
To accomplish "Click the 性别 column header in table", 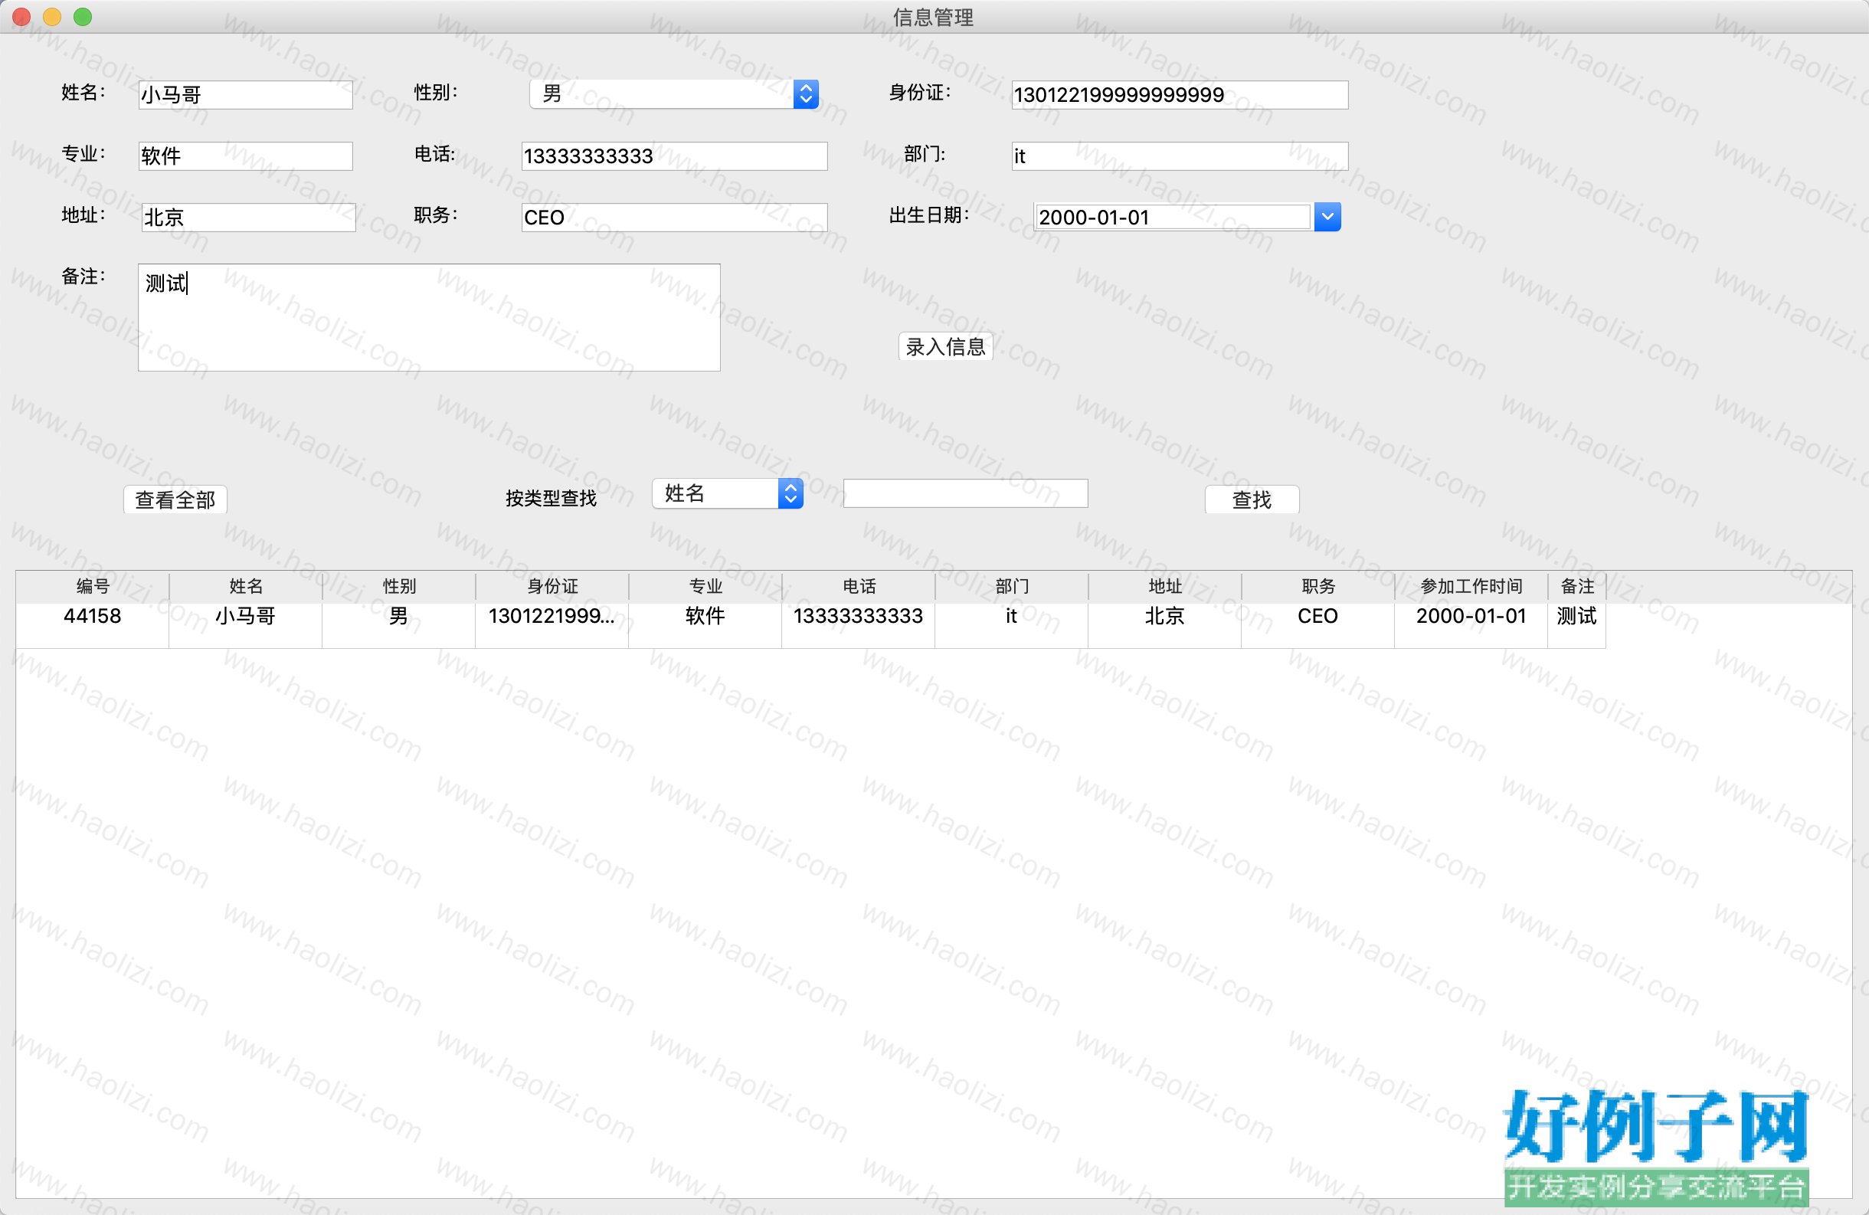I will click(x=399, y=587).
